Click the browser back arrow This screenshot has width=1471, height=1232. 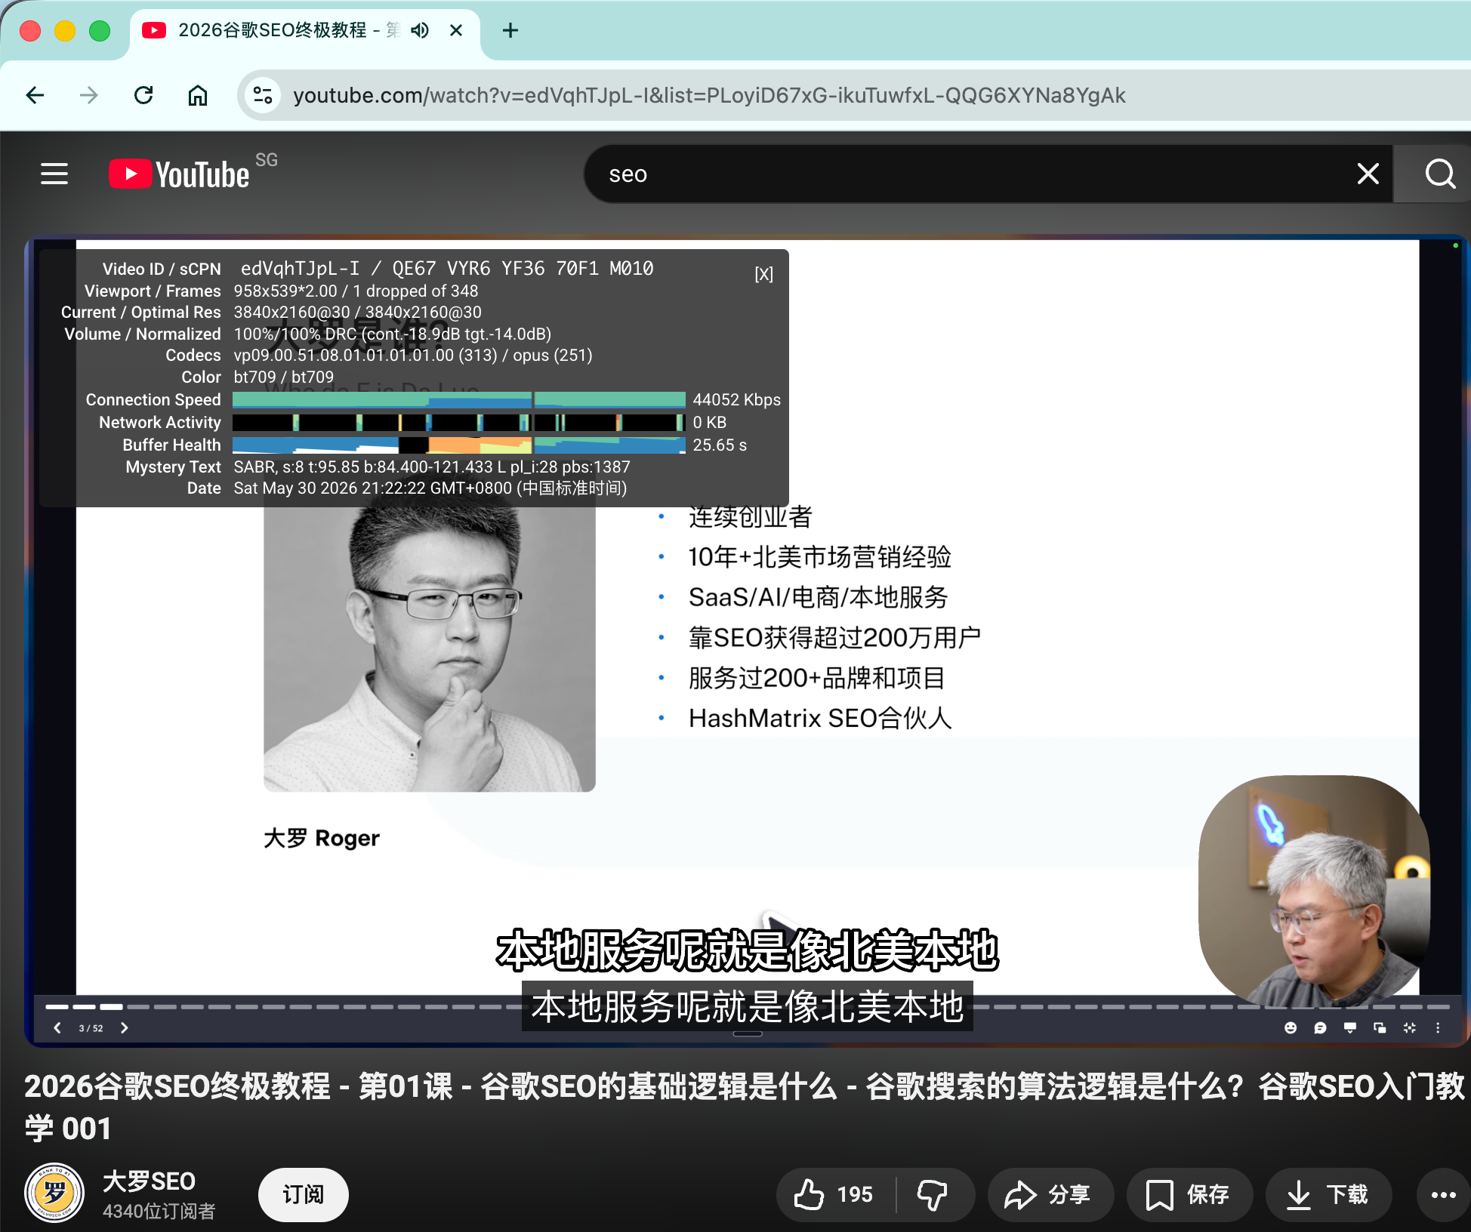(x=35, y=95)
